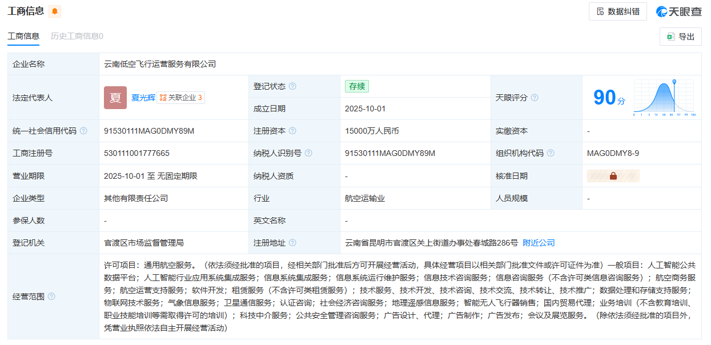Switch to 历史工商信息 tab
The height and width of the screenshot is (345, 711).
coord(77,36)
